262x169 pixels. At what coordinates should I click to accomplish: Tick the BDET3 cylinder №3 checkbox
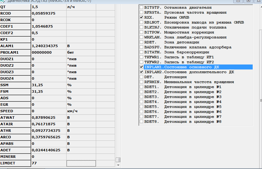141,97
